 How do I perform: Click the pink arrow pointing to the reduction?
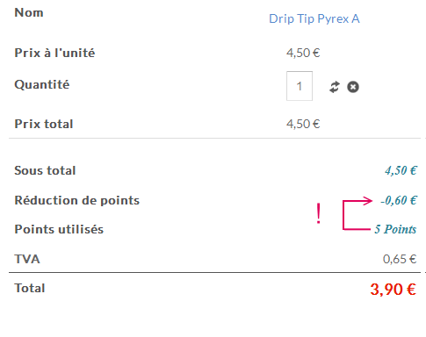(357, 215)
